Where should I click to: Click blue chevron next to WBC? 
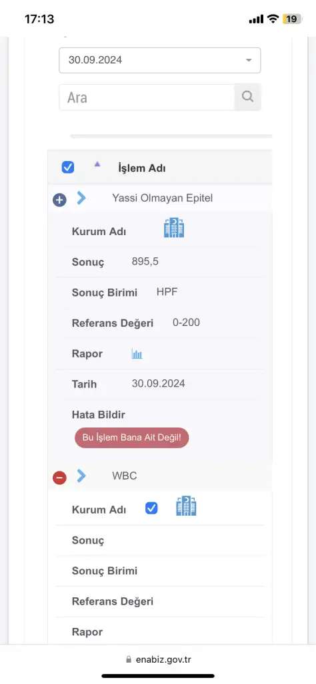81,476
